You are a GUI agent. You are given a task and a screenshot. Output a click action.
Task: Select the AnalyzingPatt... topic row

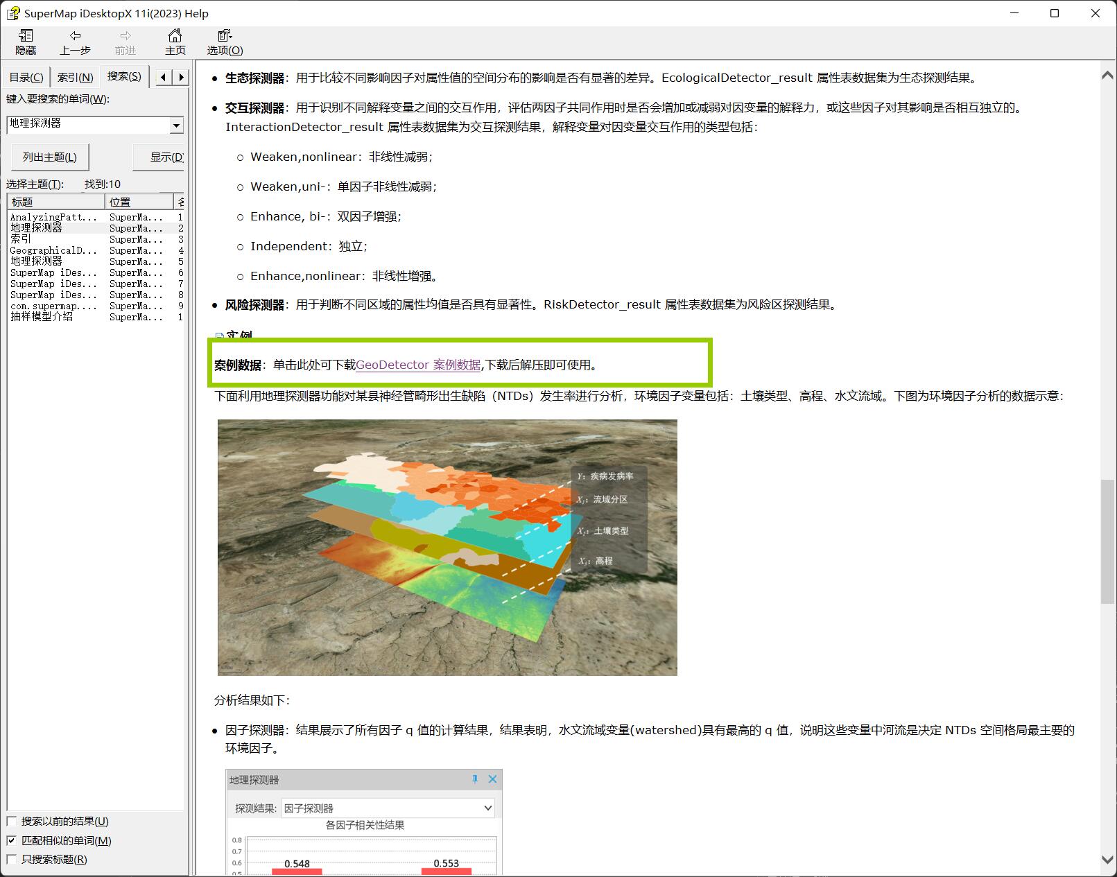96,217
